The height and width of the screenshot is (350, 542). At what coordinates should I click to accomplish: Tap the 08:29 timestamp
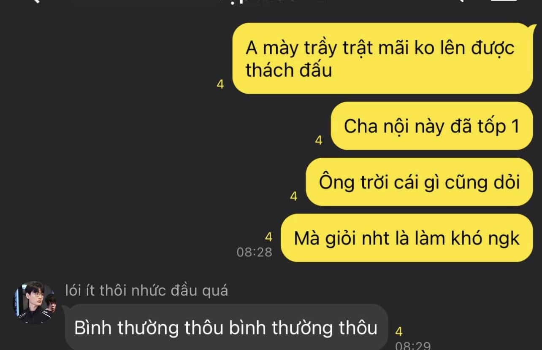click(x=412, y=346)
